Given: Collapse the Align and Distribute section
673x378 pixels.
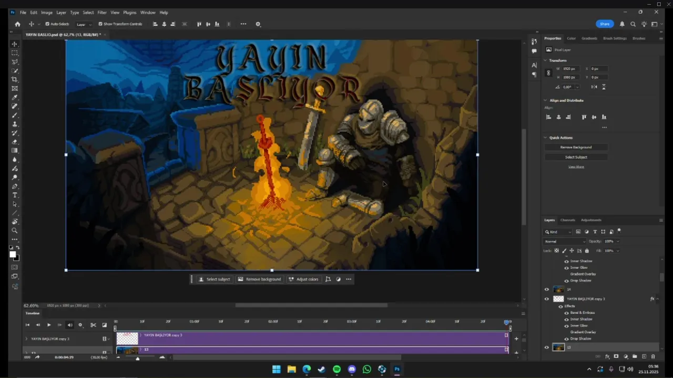Looking at the screenshot, I should [545, 100].
